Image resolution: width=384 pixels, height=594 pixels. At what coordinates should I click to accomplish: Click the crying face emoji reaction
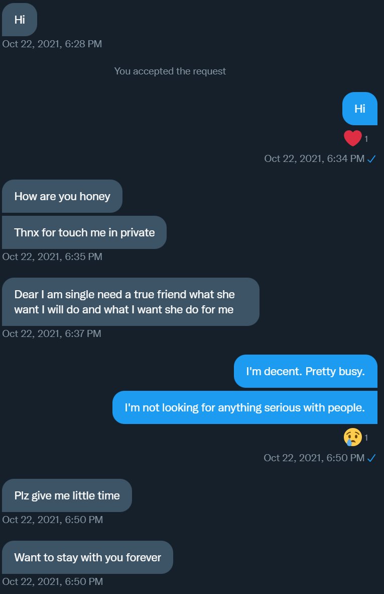[x=352, y=438]
